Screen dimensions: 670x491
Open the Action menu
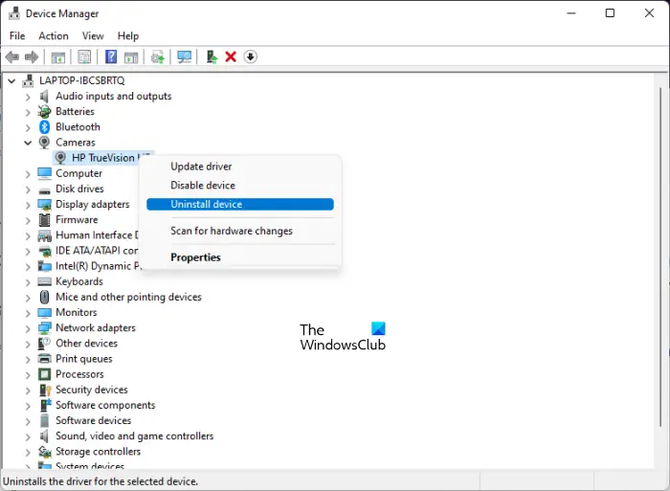(x=54, y=36)
